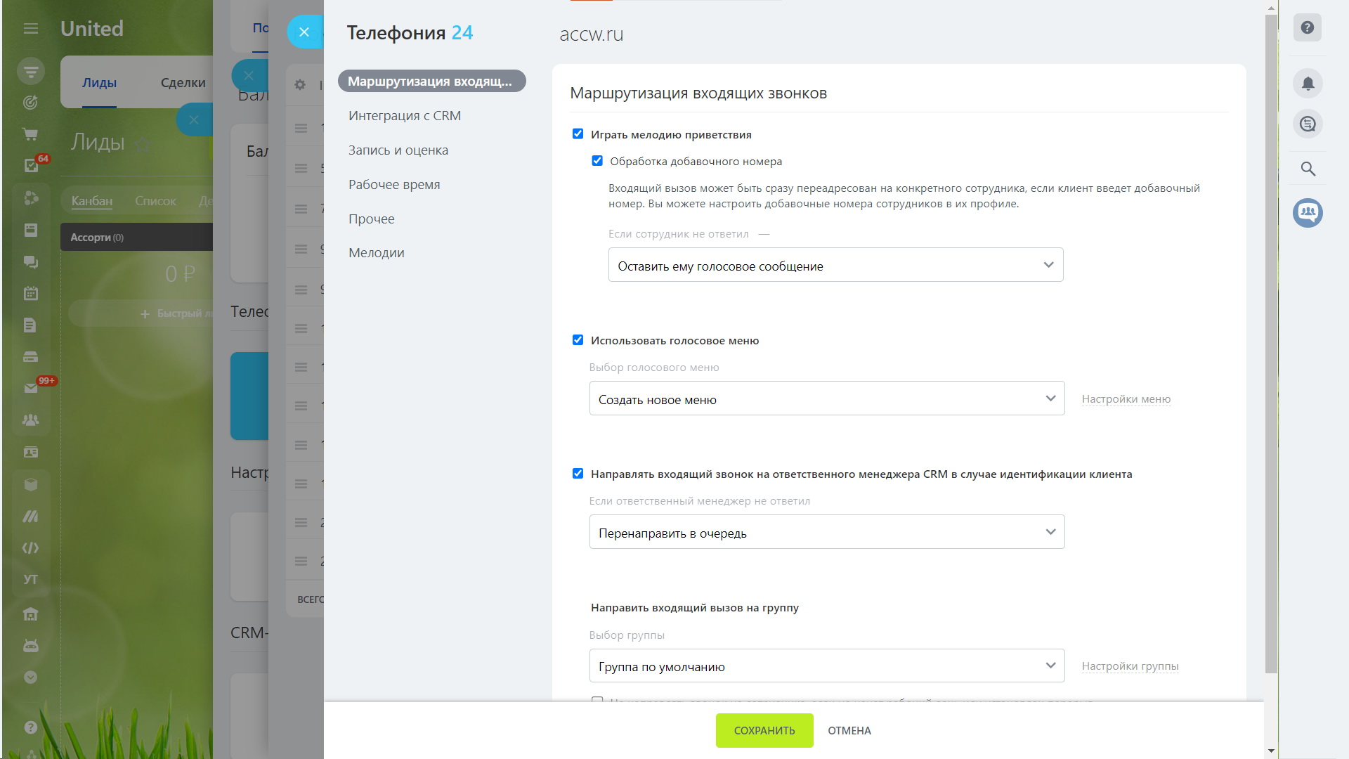Disable 'Использовать голосовое меню' checkbox

578,340
